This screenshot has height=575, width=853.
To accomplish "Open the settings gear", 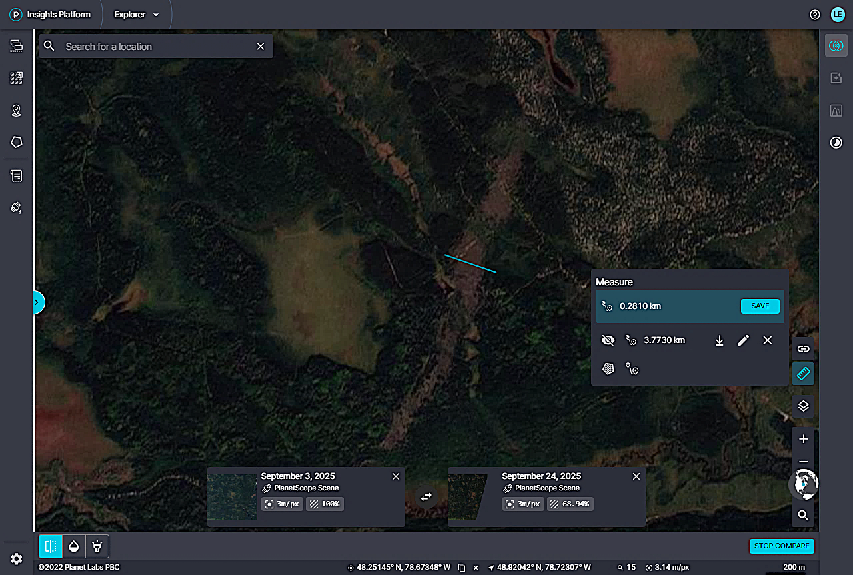I will point(17,559).
